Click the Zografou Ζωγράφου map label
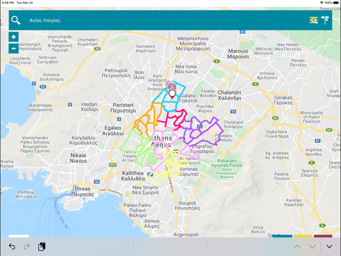341x256 pixels. (203, 148)
